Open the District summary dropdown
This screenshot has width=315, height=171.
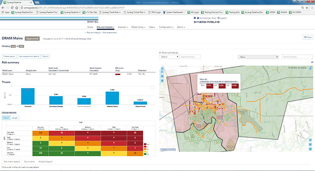pos(168,56)
